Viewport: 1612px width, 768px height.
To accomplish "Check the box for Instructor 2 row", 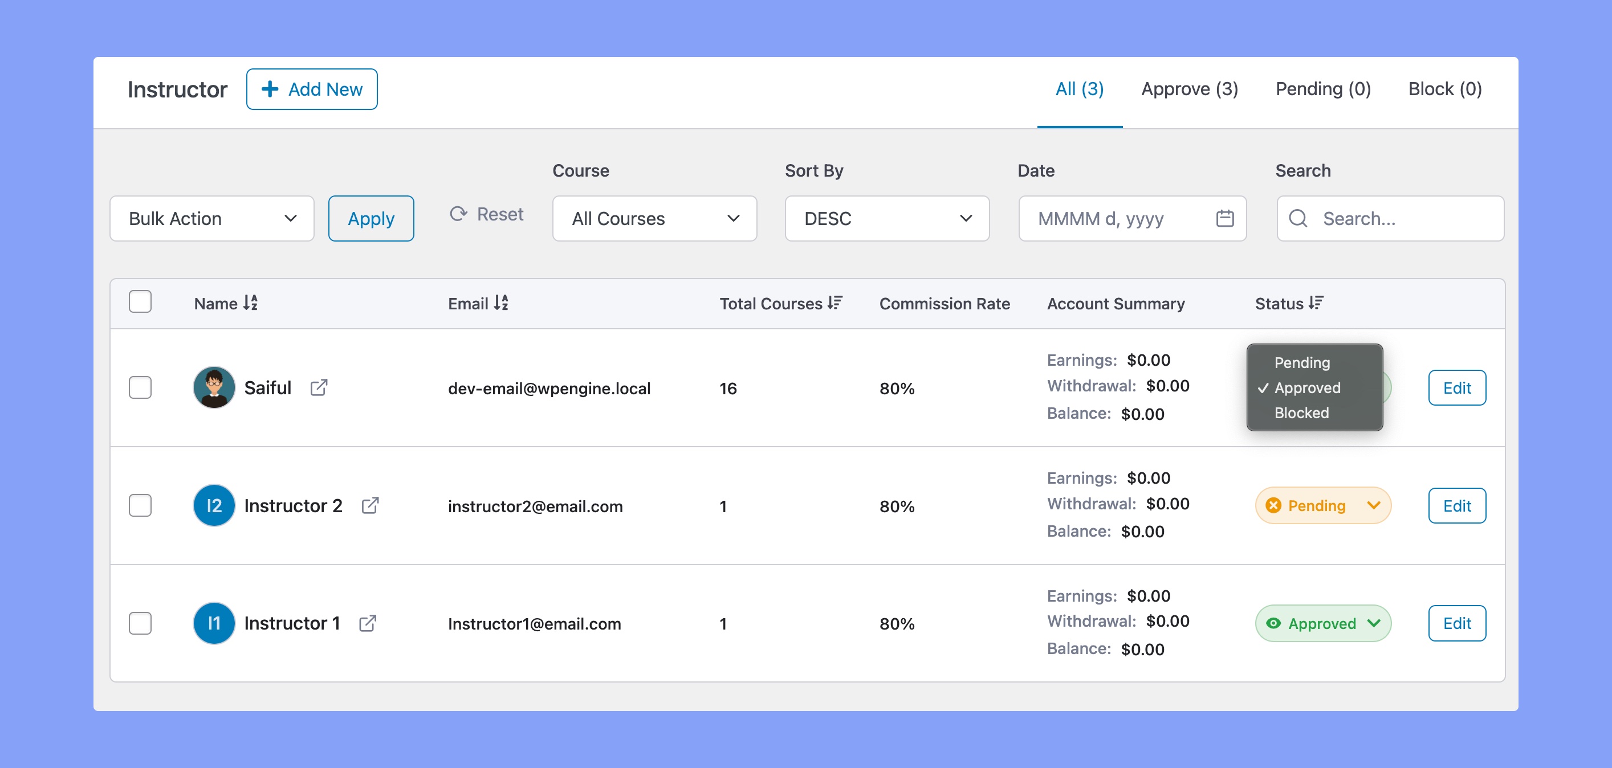I will pos(140,505).
